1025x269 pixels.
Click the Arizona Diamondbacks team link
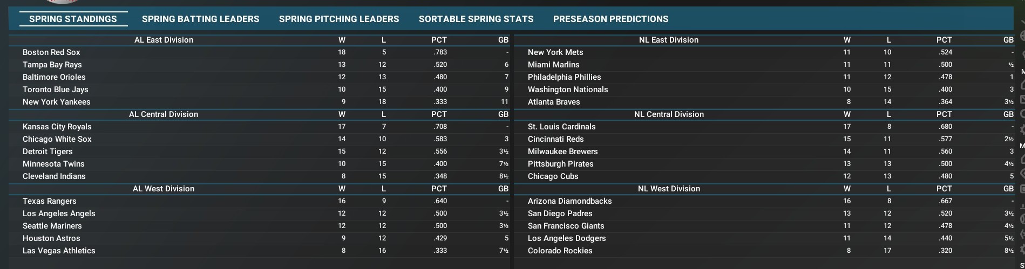pos(570,201)
